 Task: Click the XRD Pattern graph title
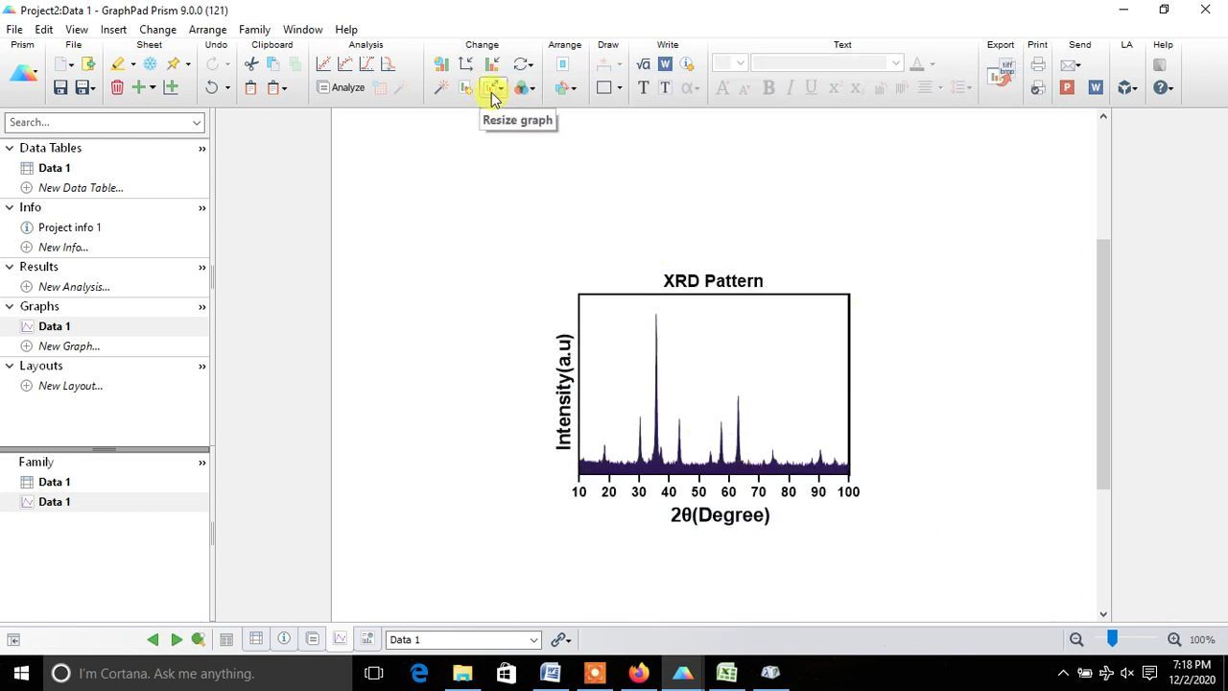tap(713, 281)
